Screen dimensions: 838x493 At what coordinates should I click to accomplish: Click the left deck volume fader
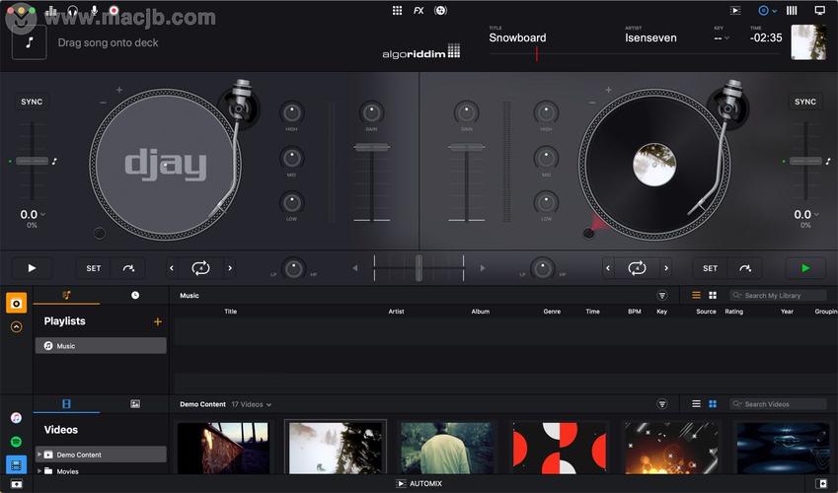[x=372, y=147]
